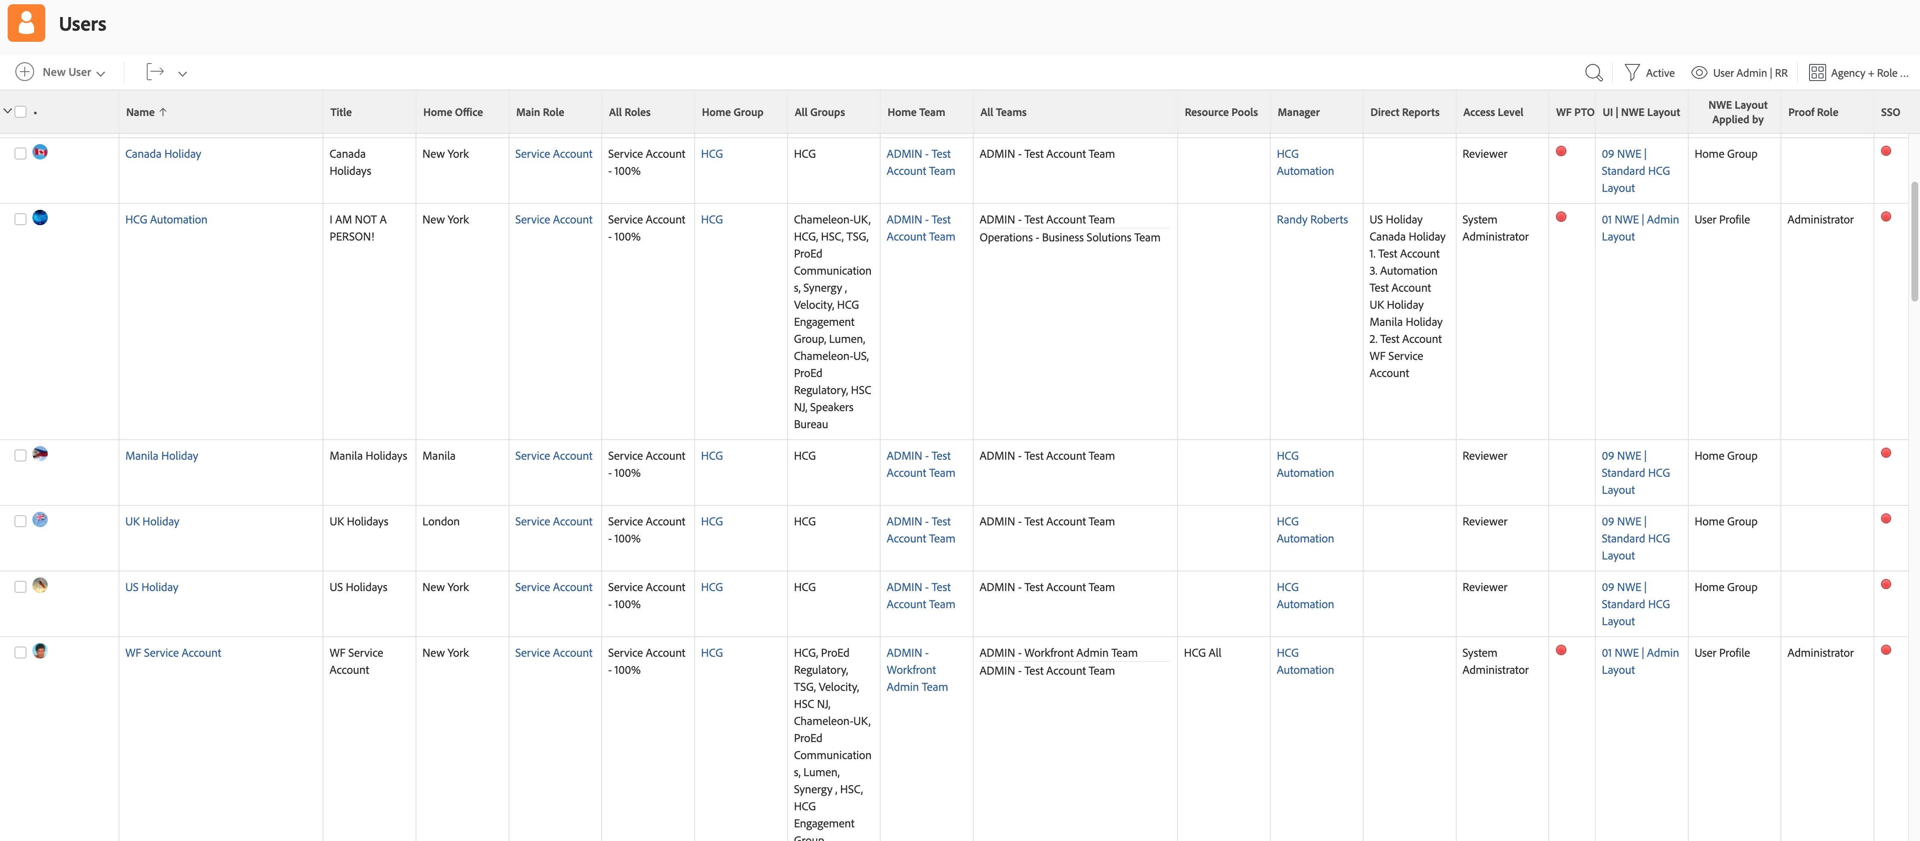Open the export options chevron

tap(182, 73)
